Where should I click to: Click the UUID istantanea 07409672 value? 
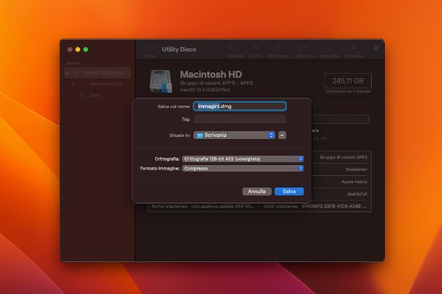[x=334, y=206]
